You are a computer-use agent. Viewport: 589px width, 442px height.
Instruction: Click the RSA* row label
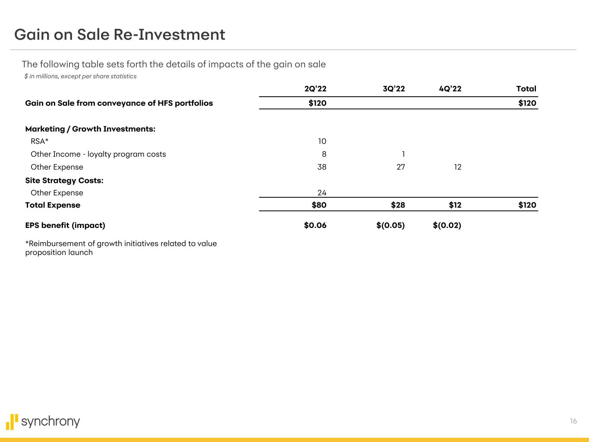[40, 141]
